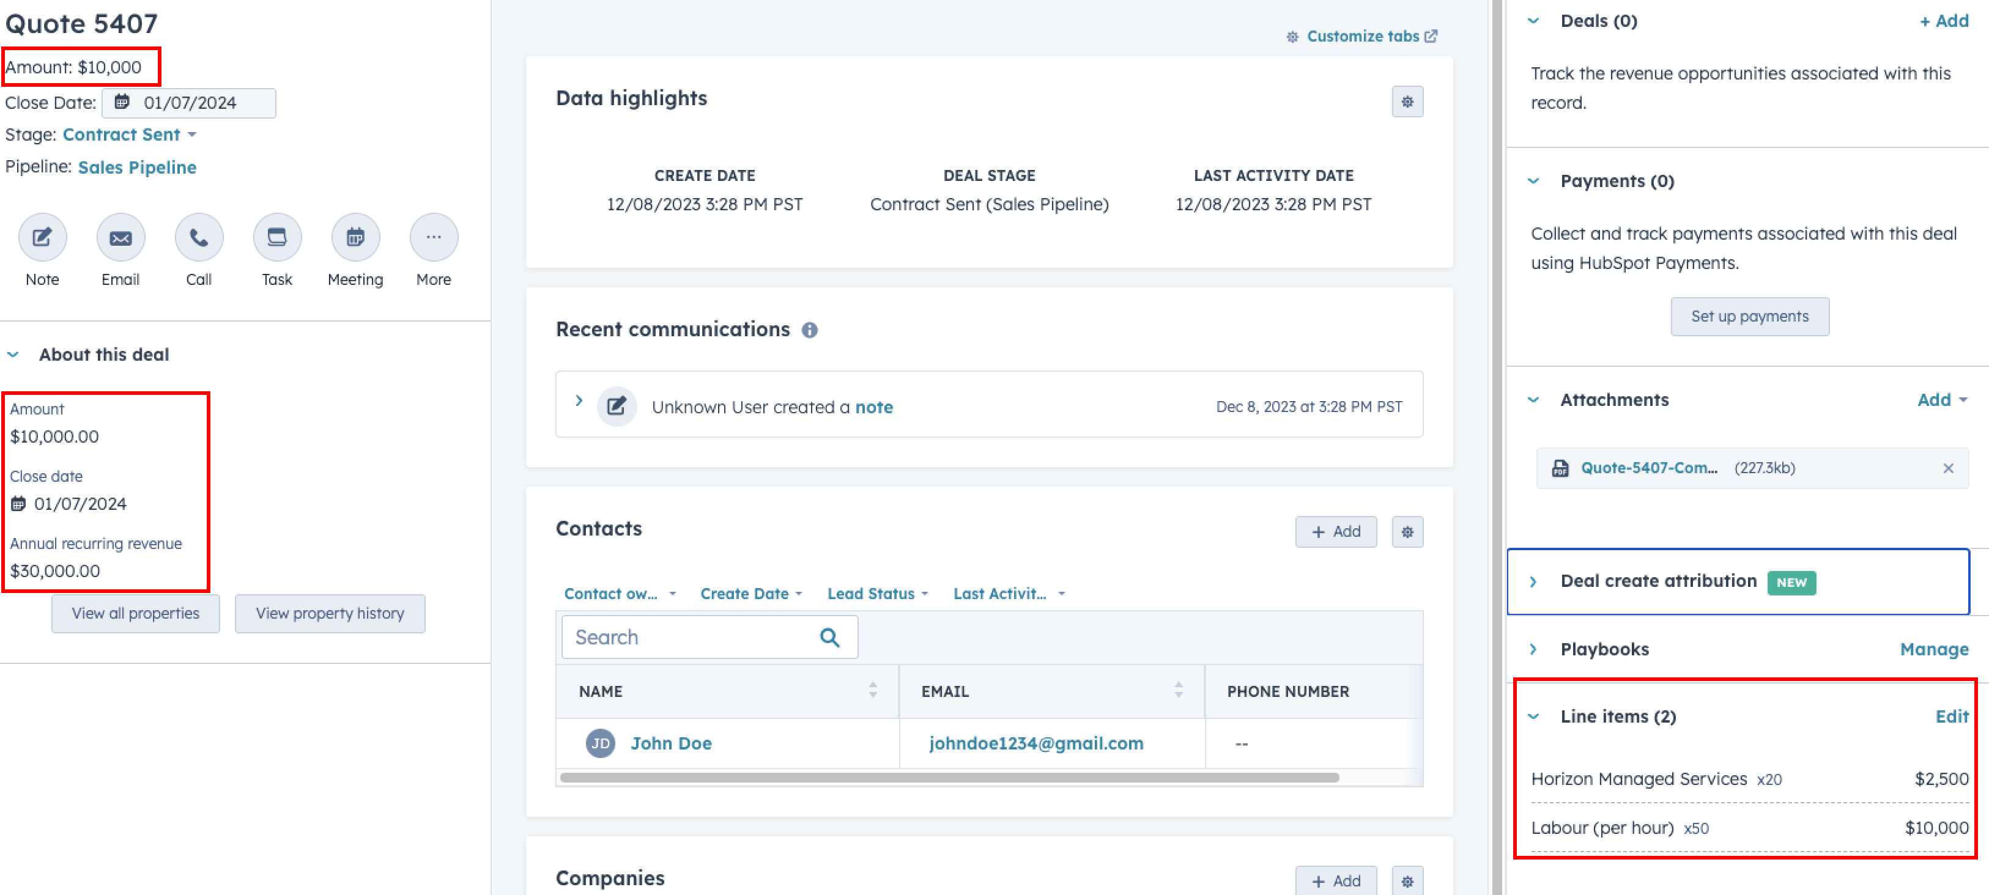Add a contact with the Contacts Add button
This screenshot has height=895, width=1989.
tap(1335, 532)
